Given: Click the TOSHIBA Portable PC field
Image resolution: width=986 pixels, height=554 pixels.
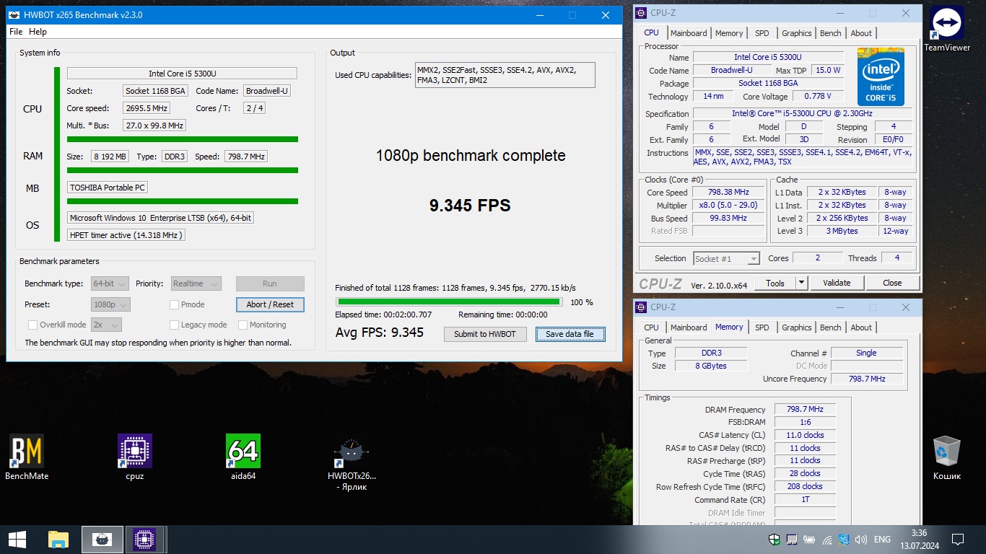Looking at the screenshot, I should (x=108, y=188).
